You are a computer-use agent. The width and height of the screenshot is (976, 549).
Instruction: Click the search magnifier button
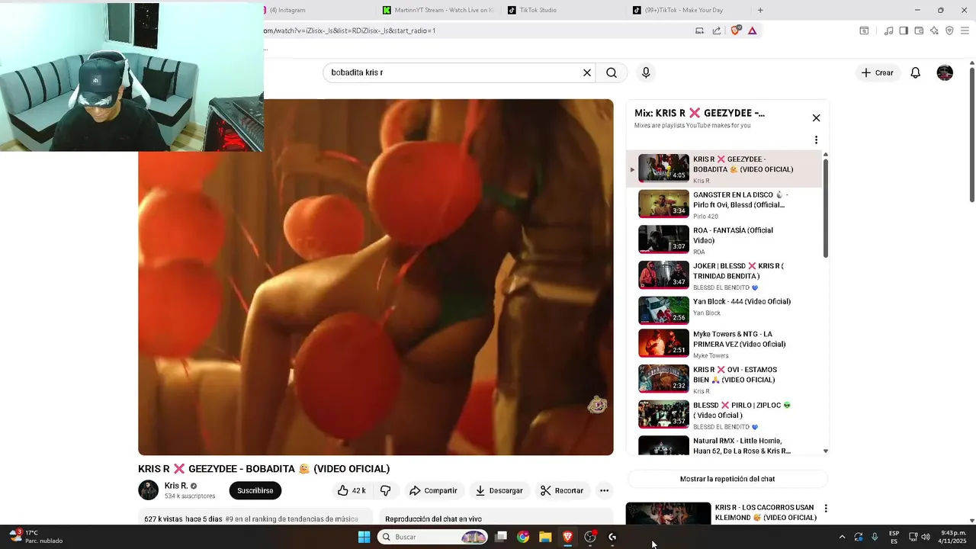[x=612, y=72]
